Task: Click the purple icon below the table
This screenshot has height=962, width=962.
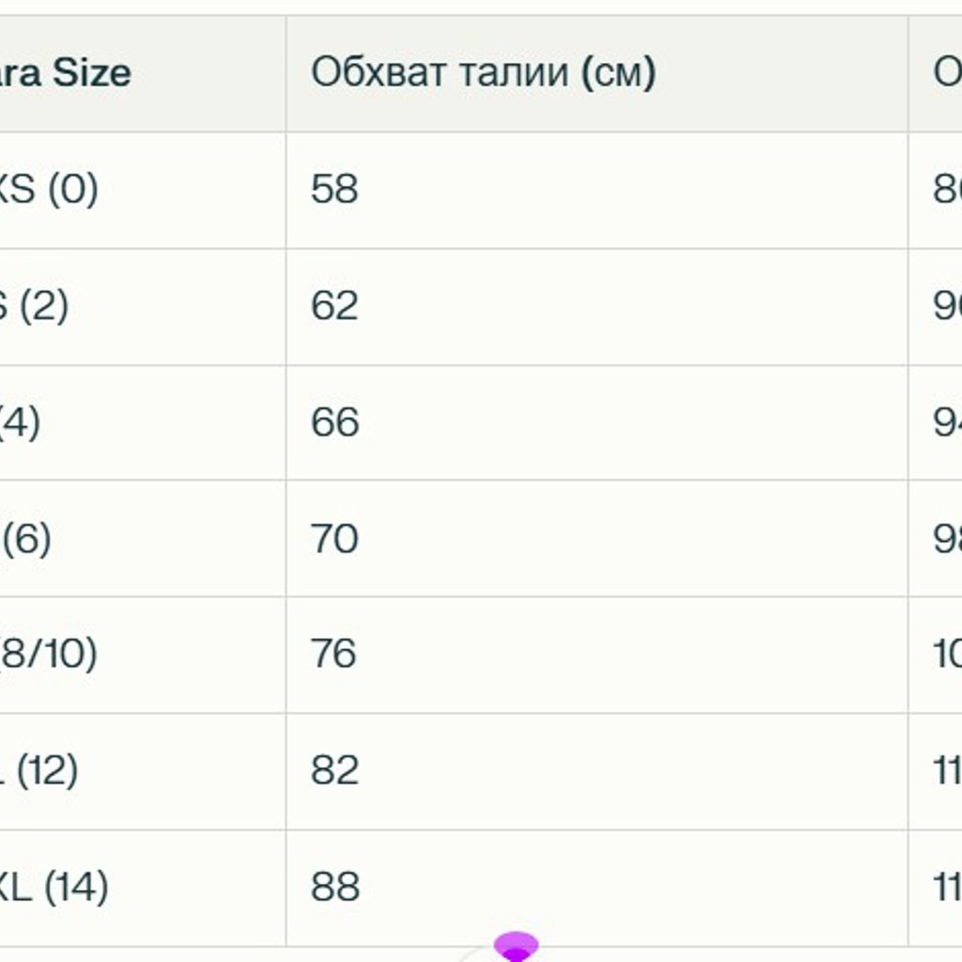Action: click(516, 947)
